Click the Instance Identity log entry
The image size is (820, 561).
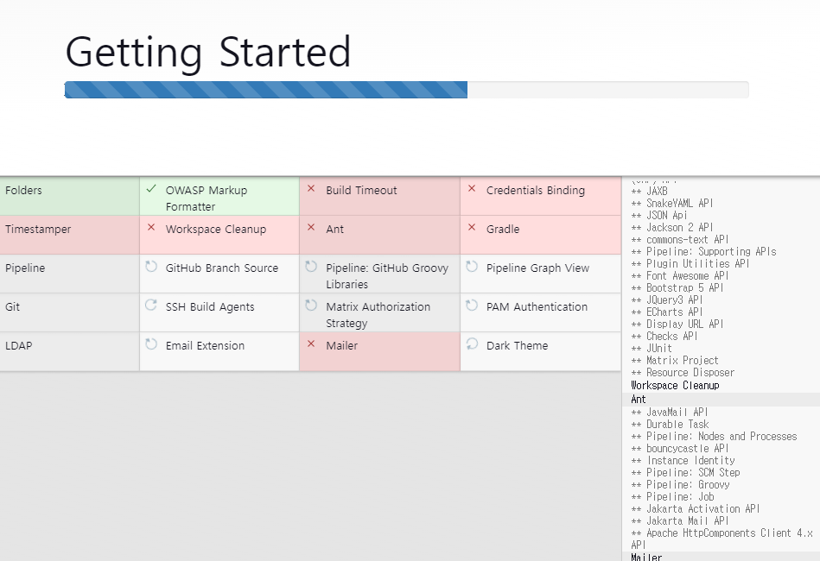(683, 461)
